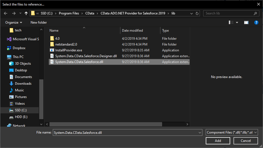Select System.Data.CData.Salesforce.Designer.dll file

coord(86,56)
